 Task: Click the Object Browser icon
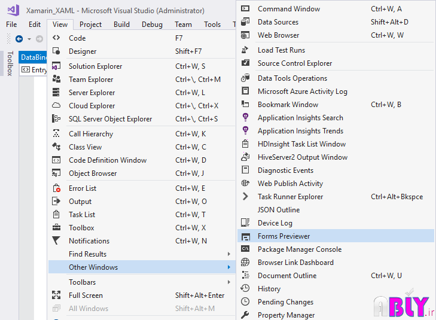(56, 173)
